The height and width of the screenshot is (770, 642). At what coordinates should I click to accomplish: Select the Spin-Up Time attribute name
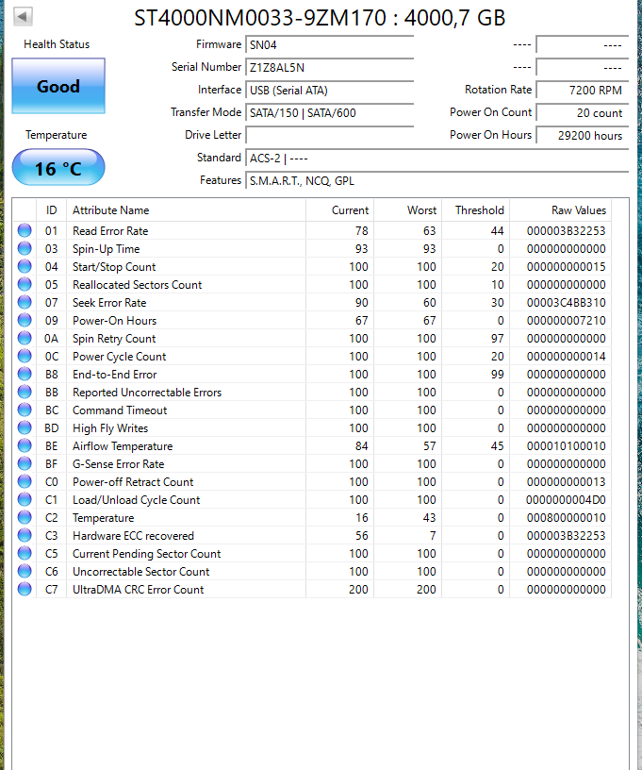point(106,249)
